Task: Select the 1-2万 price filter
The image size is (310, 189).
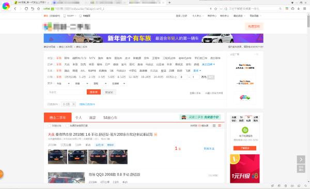Action: click(83, 77)
